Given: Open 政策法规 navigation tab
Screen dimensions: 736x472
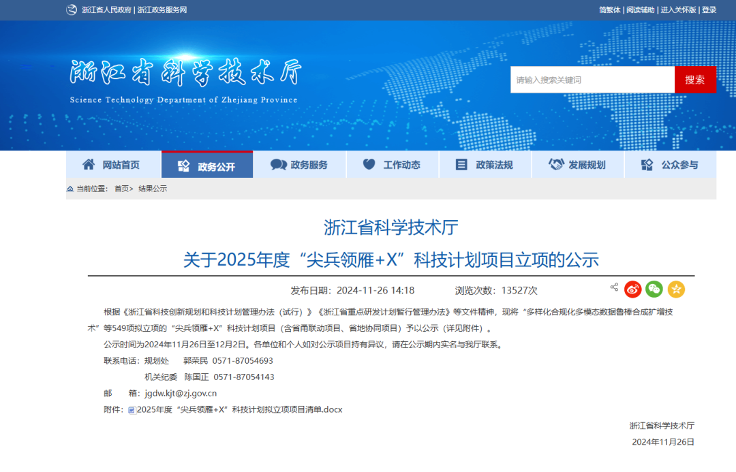Looking at the screenshot, I should [x=485, y=164].
